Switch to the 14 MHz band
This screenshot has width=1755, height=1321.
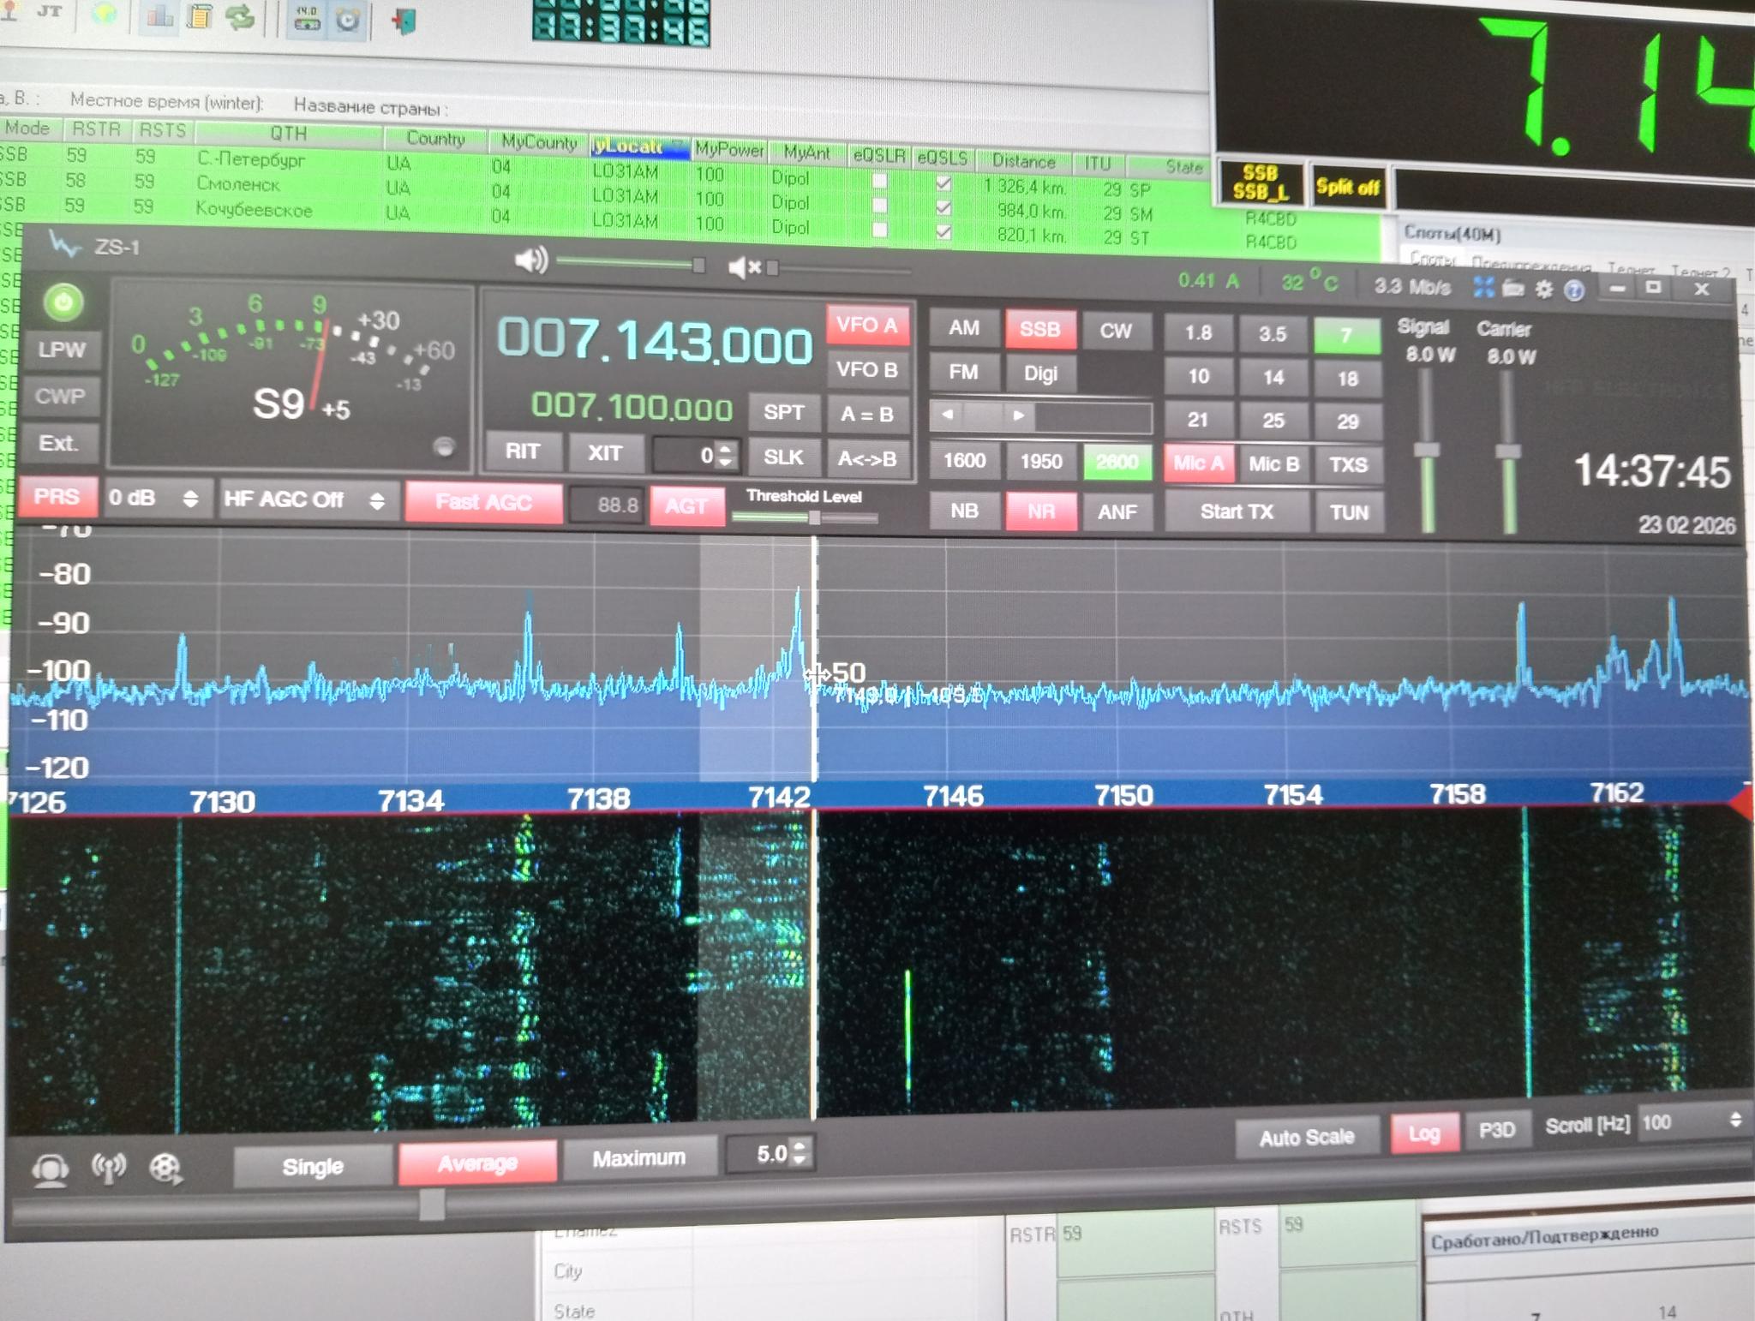pyautogui.click(x=1273, y=377)
